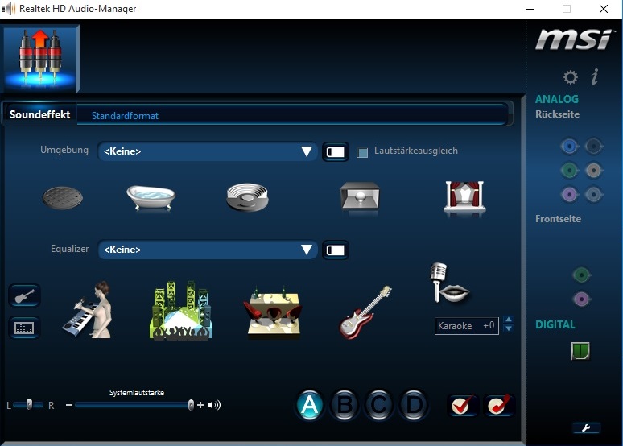
Task: Toggle the reset switch next to Umgebung
Action: pyautogui.click(x=336, y=152)
